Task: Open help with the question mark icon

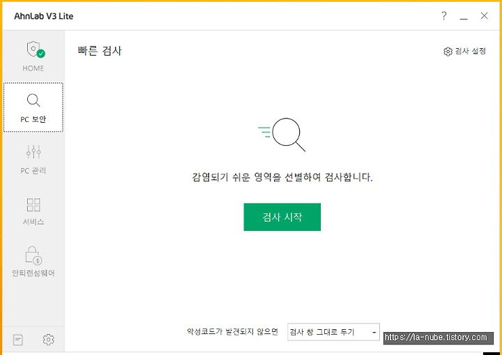Action: [x=443, y=15]
